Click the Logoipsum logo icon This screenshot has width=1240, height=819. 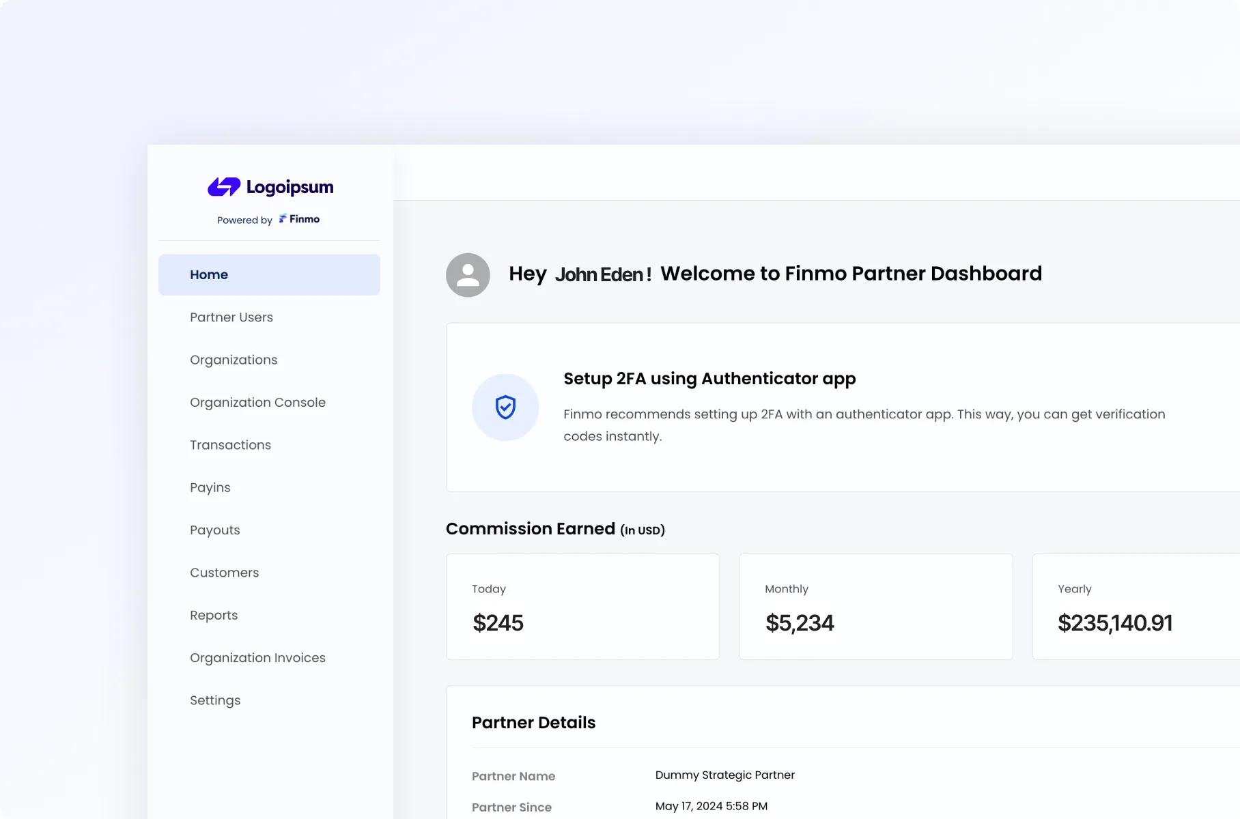click(x=224, y=187)
